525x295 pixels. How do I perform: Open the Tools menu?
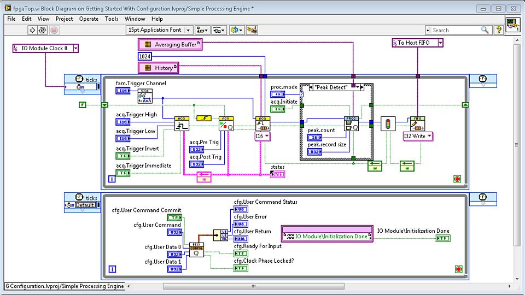click(x=112, y=19)
